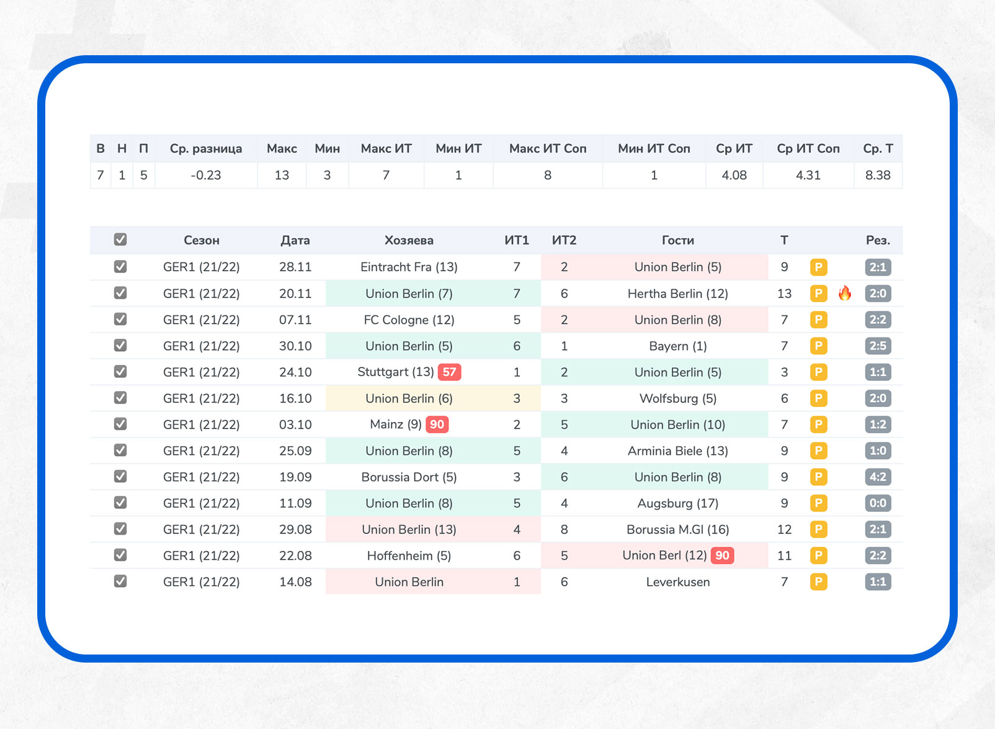Open the Borussia M.Gl (16) team link
Viewport: 995px width, 729px height.
point(677,530)
